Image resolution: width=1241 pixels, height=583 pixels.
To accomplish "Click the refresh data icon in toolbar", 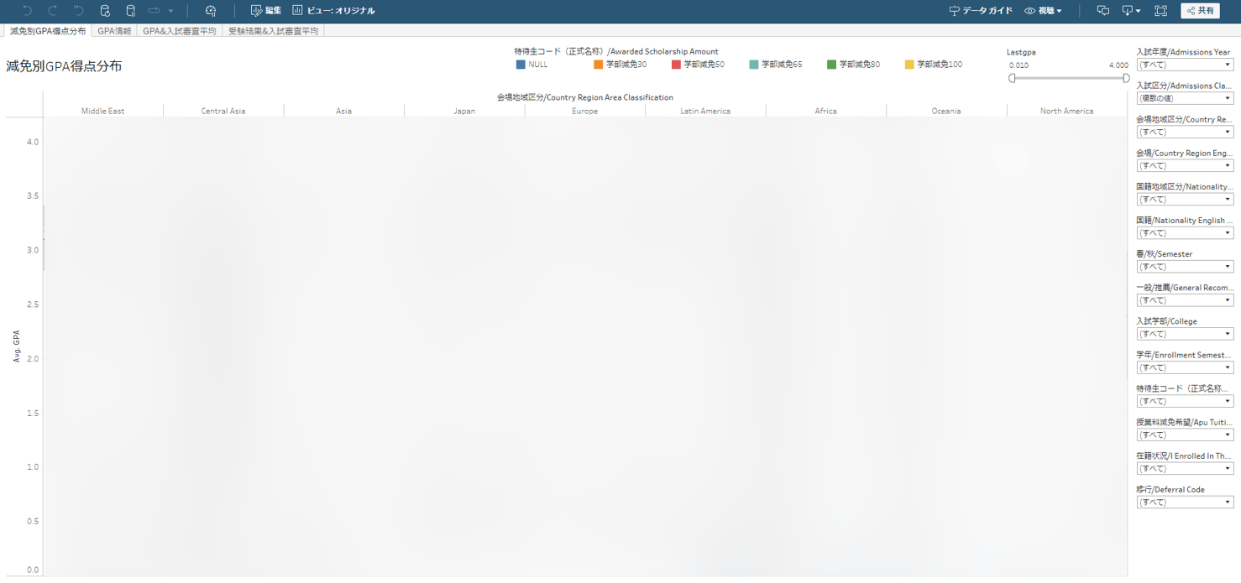I will (105, 11).
